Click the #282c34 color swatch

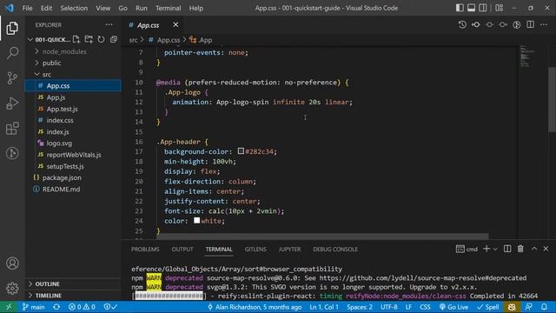pyautogui.click(x=241, y=151)
